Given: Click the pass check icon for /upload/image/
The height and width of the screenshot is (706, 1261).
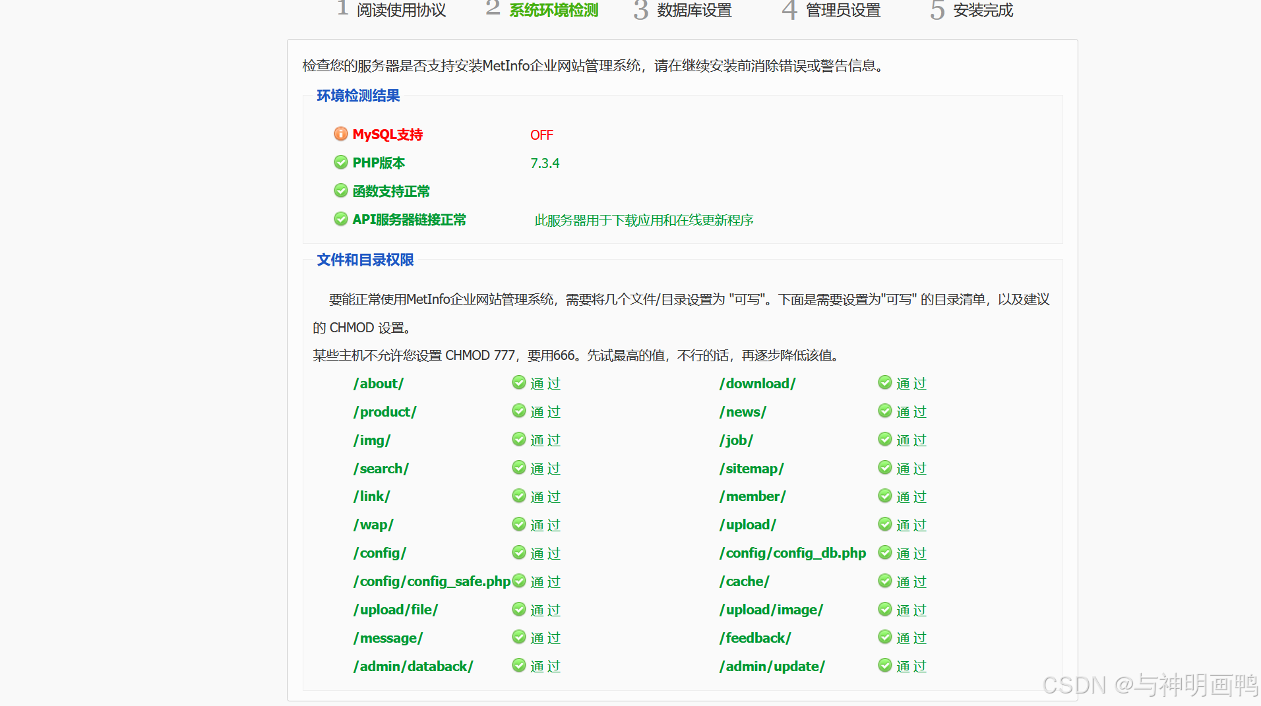Looking at the screenshot, I should click(885, 609).
